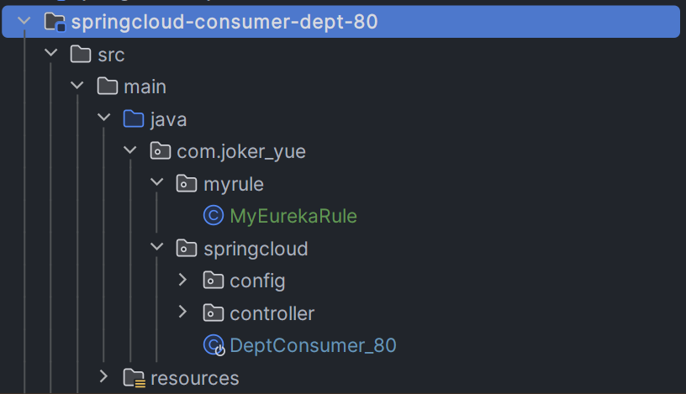
Task: Select the DeptConsumer_80 class file
Action: (x=313, y=345)
